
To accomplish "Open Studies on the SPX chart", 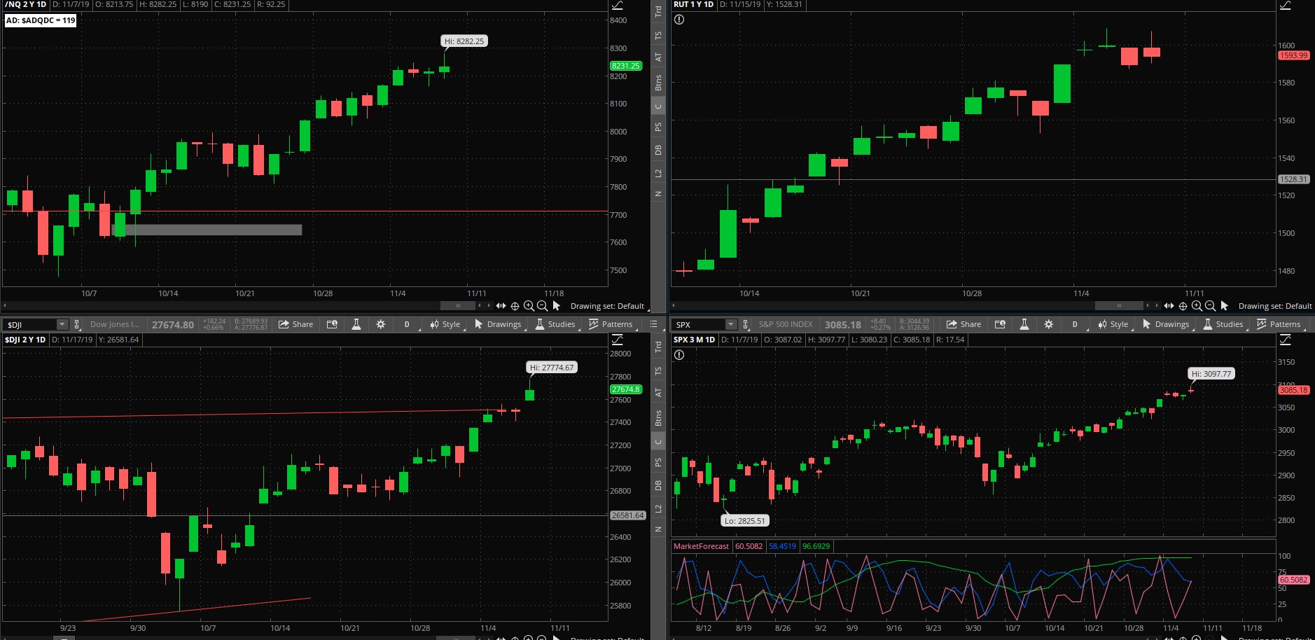I will pos(1223,324).
